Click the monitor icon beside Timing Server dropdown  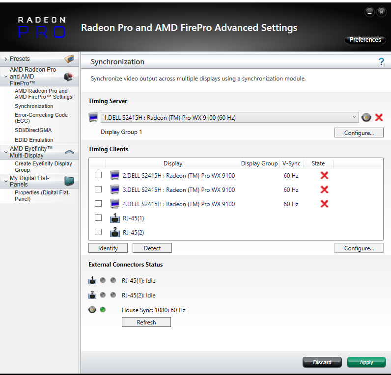pyautogui.click(x=93, y=117)
